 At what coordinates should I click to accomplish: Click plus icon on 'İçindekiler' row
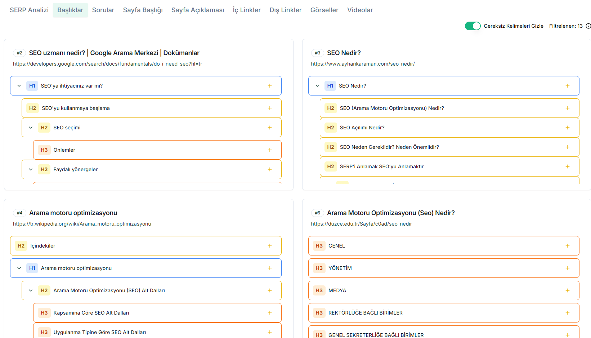[269, 246]
